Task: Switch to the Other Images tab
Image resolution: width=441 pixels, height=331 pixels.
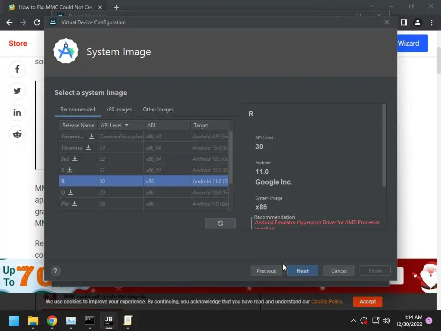Action: point(158,109)
